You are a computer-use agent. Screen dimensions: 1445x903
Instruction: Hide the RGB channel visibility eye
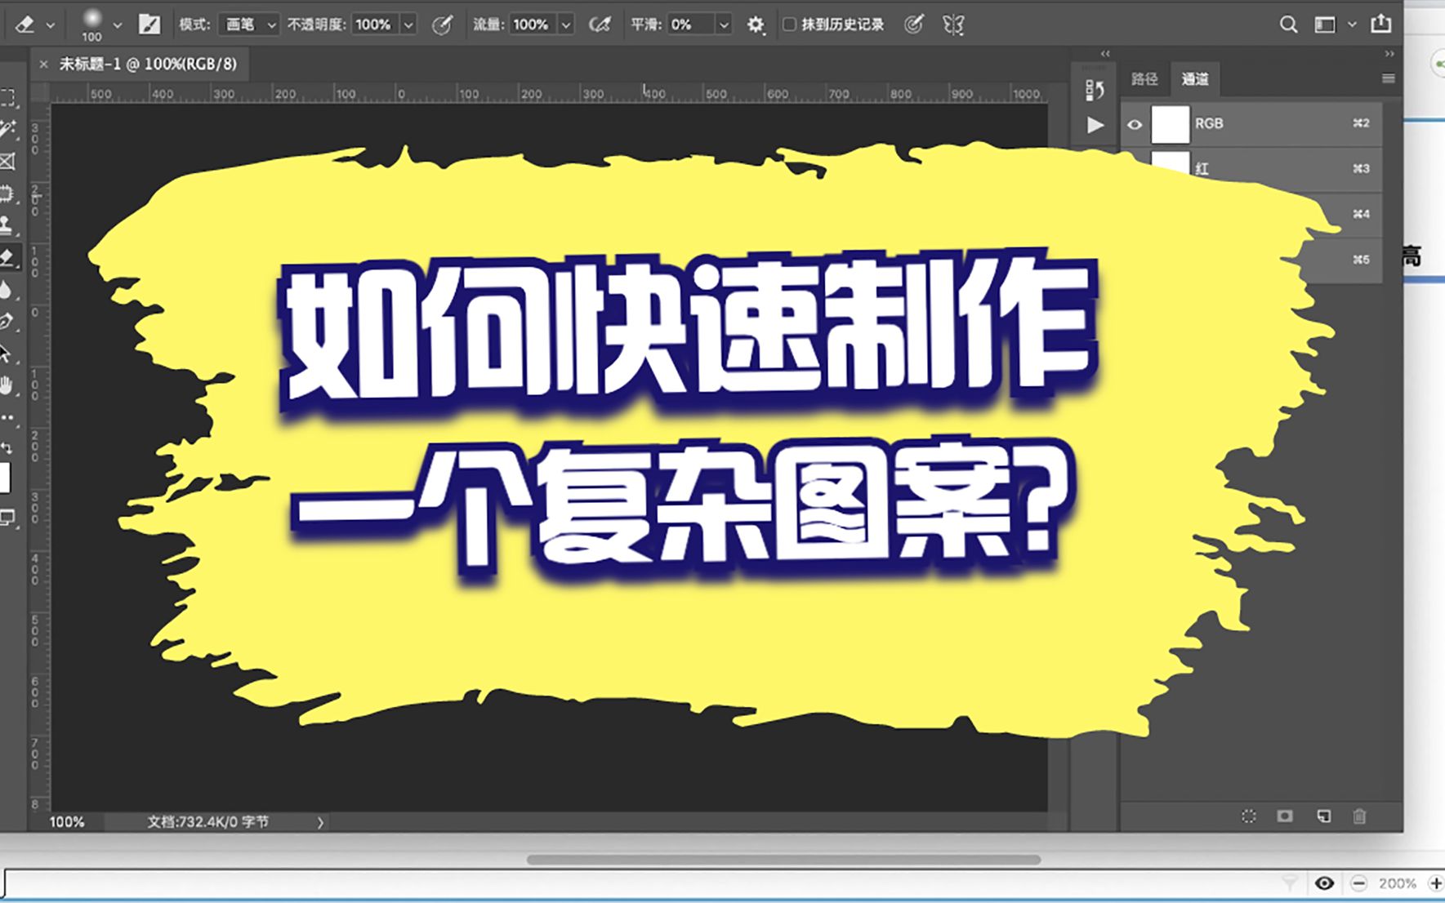(1135, 124)
